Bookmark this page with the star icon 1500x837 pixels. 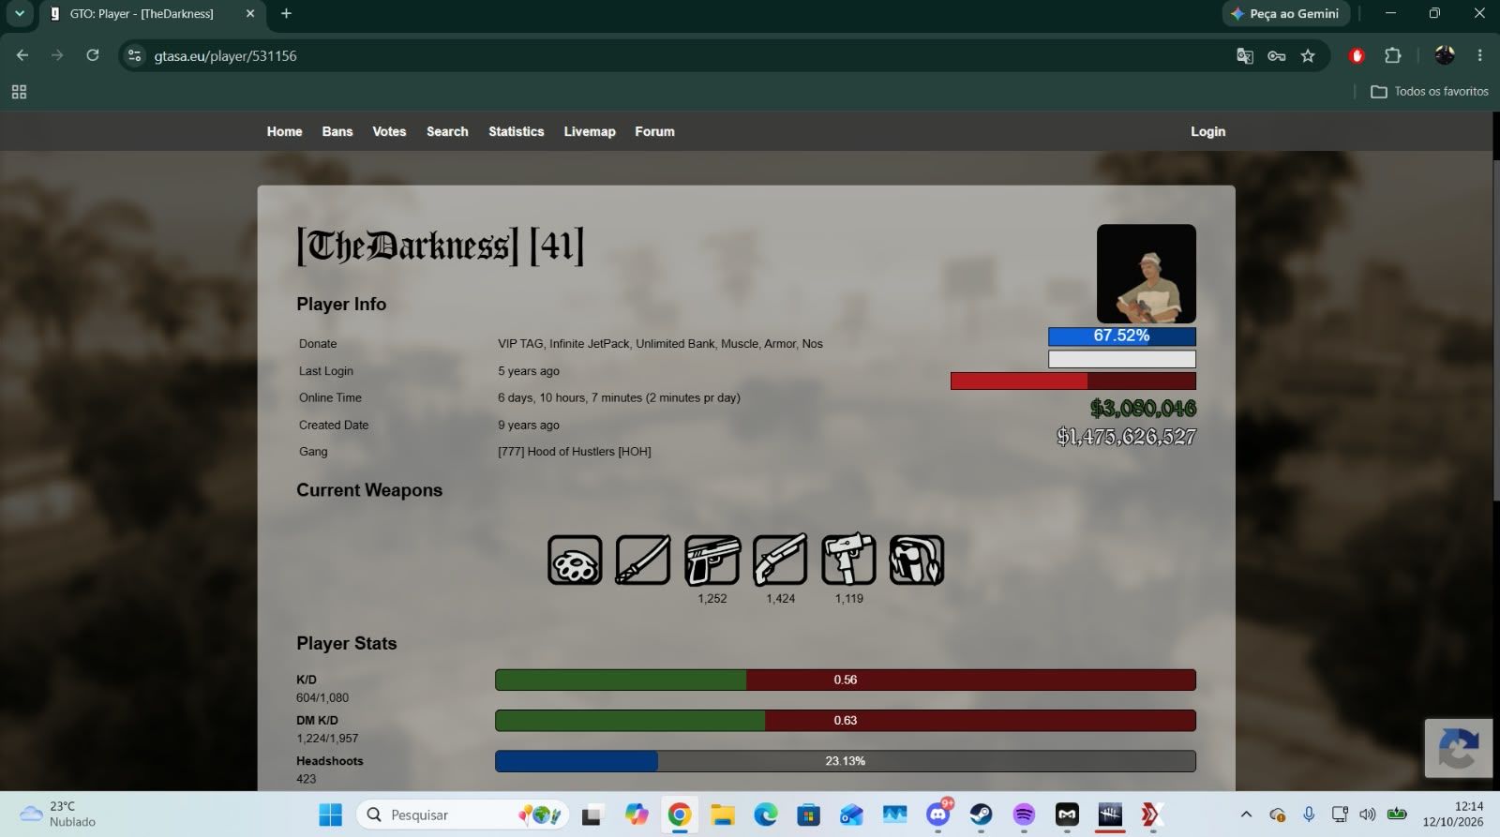[1308, 56]
